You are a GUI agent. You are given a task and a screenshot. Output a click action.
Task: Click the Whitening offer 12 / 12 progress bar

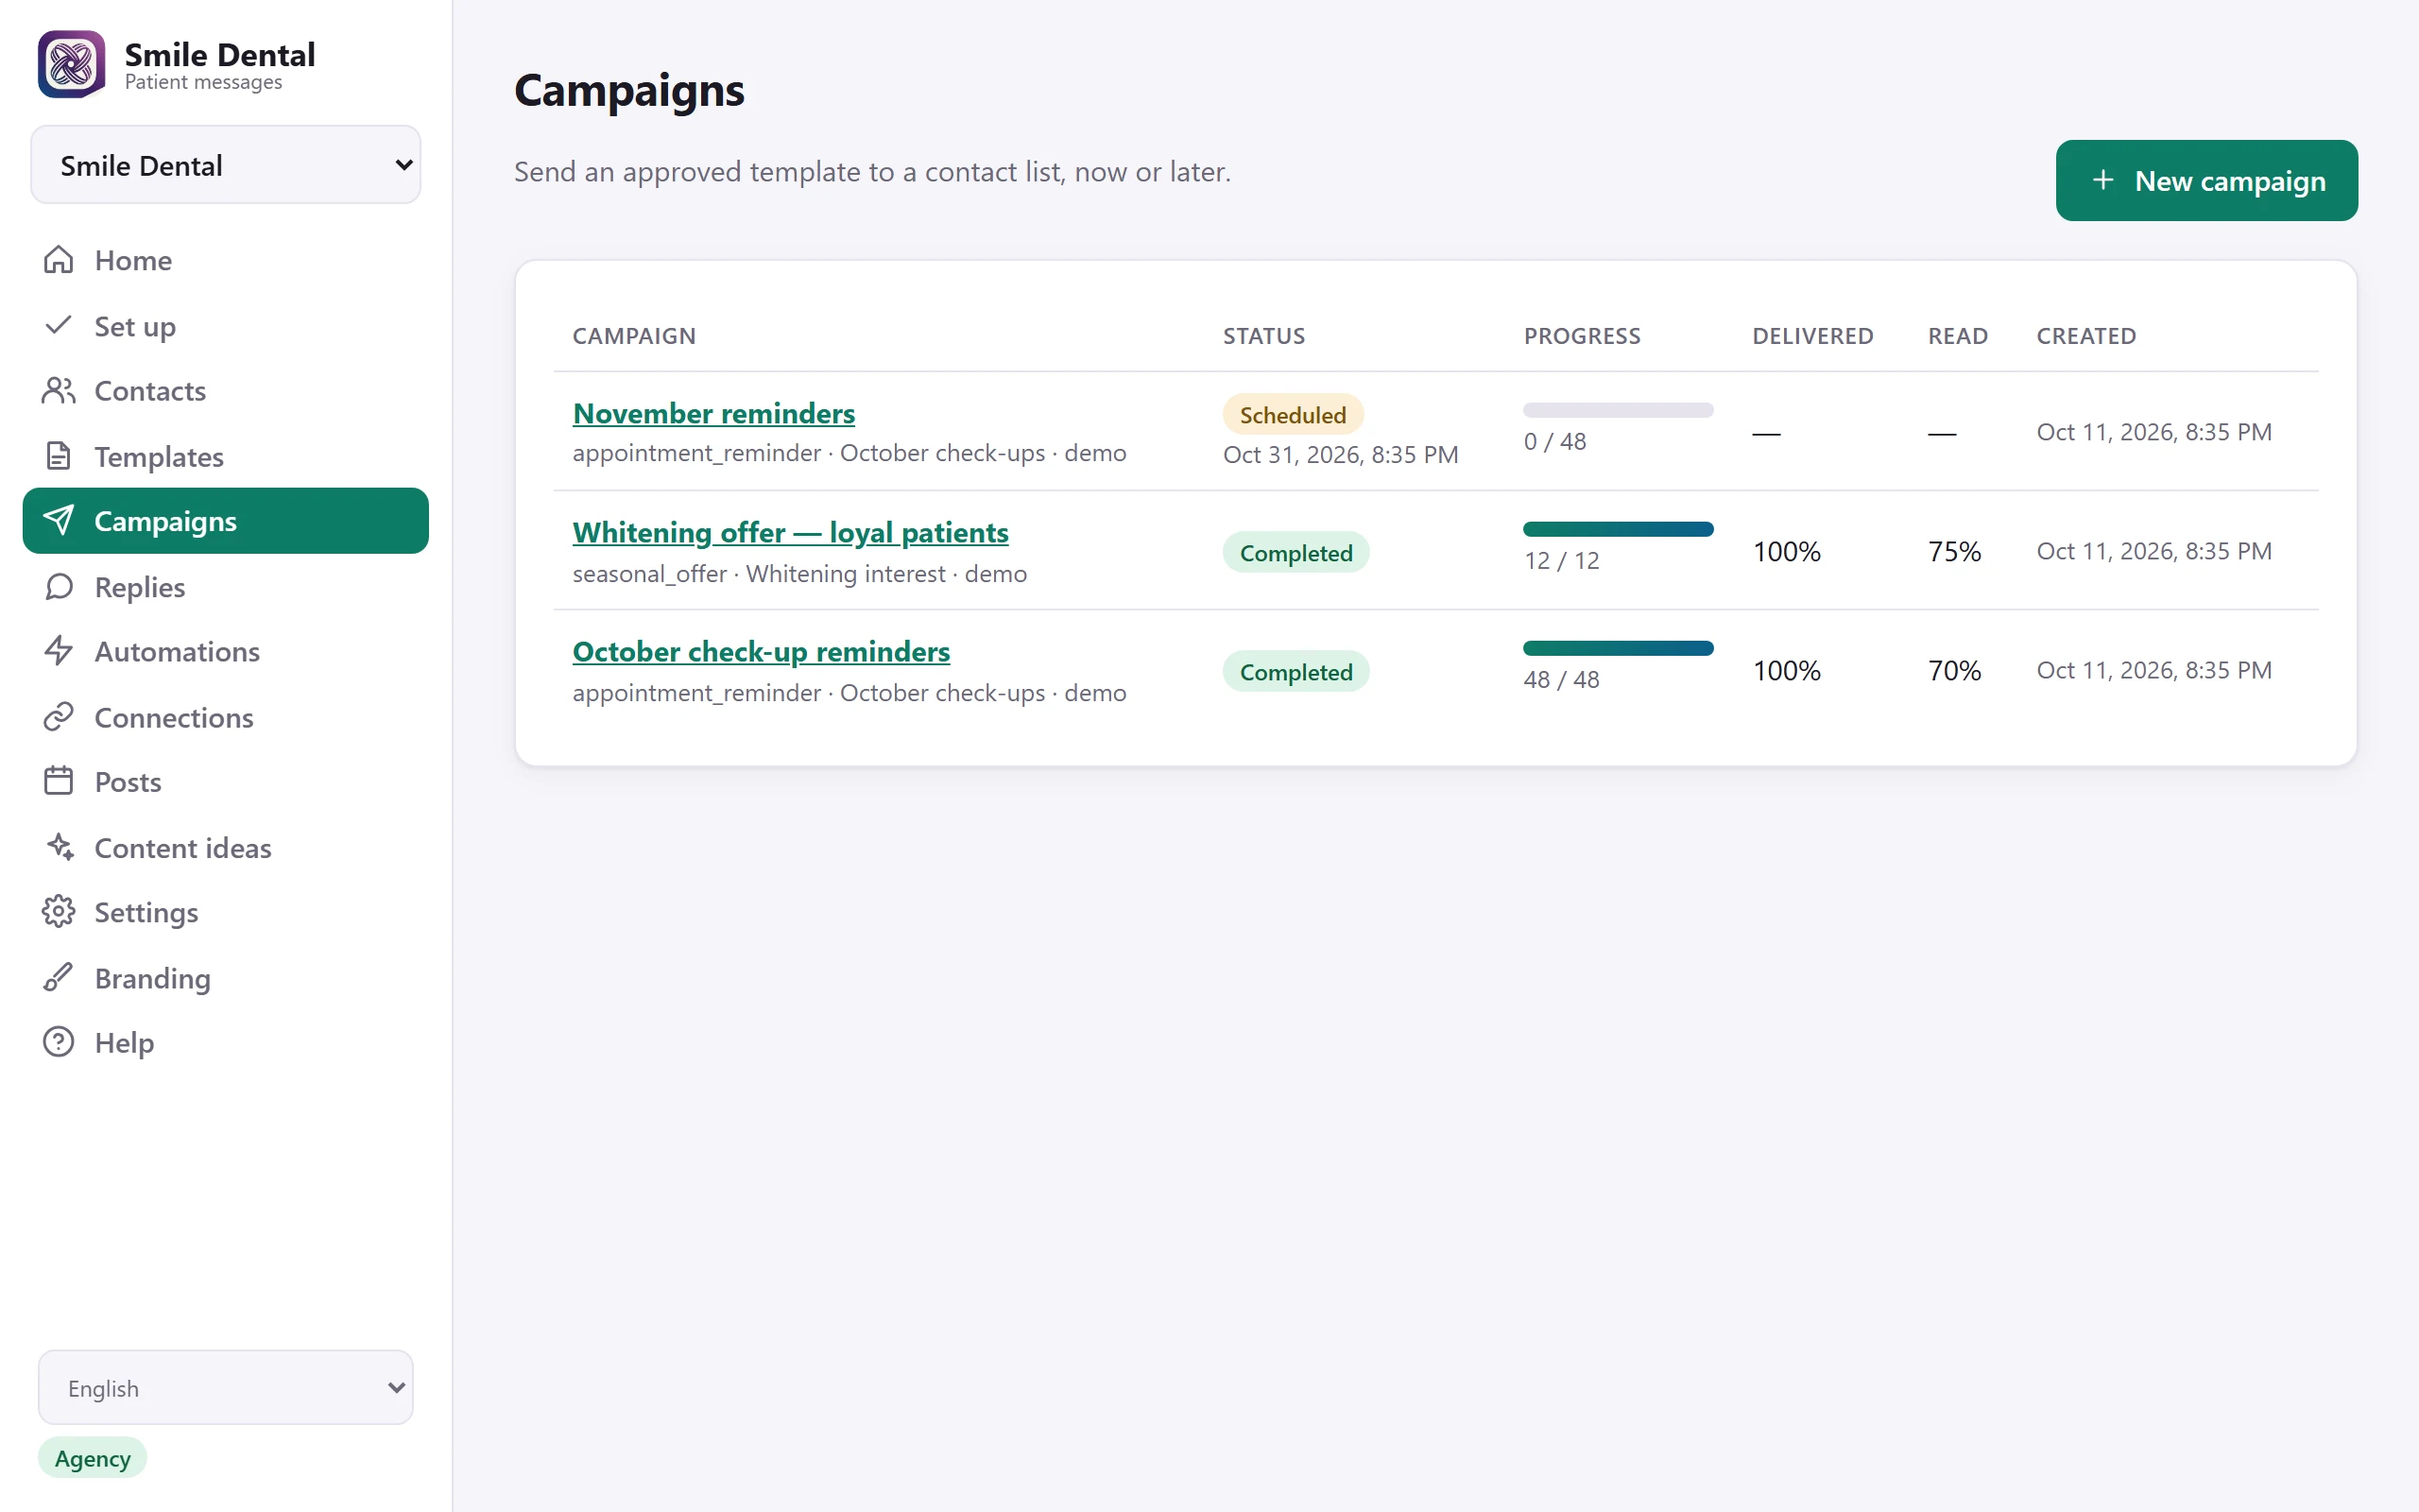[1619, 529]
